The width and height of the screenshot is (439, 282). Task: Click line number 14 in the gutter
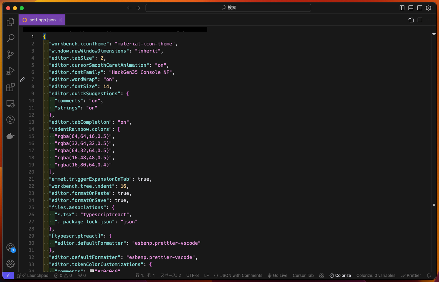coord(32,129)
